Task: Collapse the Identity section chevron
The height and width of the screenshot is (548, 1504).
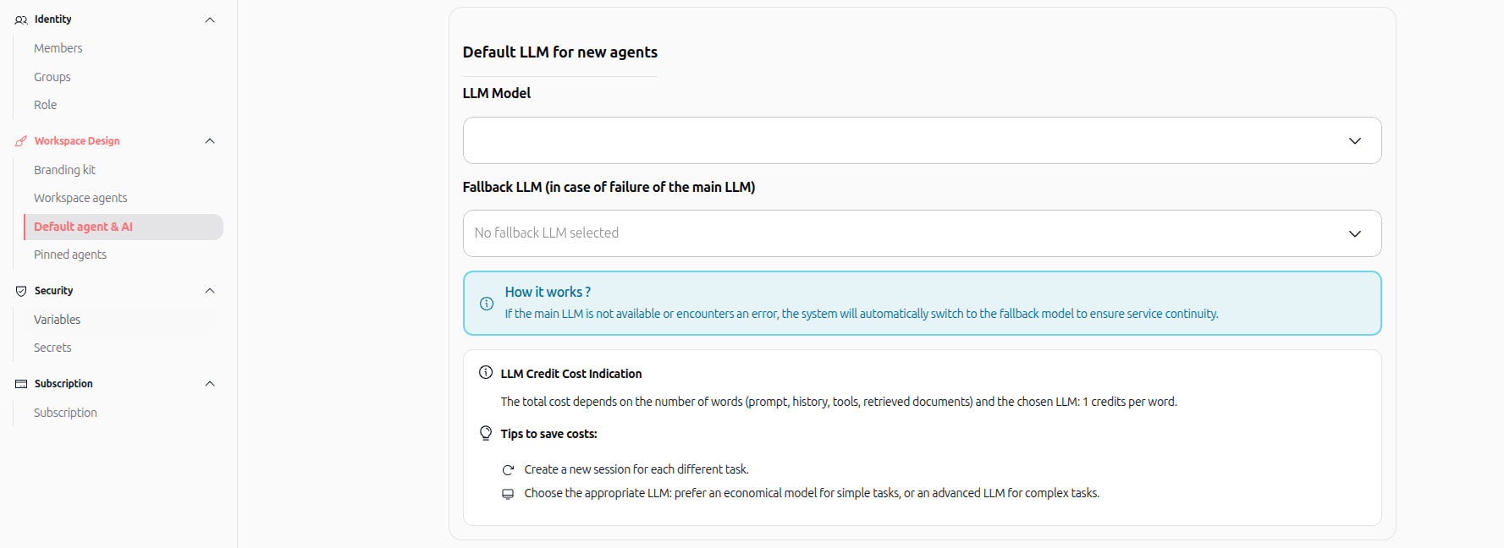Action: coord(210,19)
